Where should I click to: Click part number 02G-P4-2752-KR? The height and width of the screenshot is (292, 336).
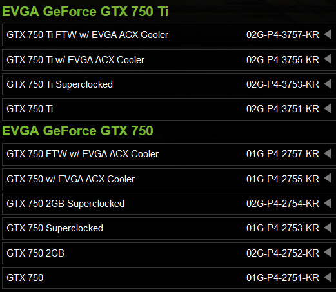coord(282,253)
